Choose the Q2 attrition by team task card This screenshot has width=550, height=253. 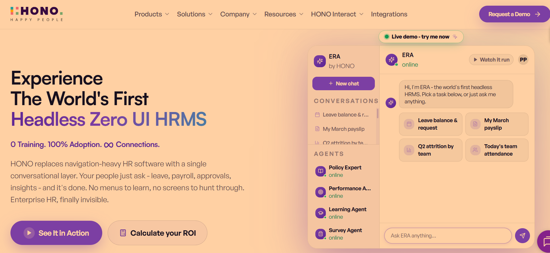point(431,150)
